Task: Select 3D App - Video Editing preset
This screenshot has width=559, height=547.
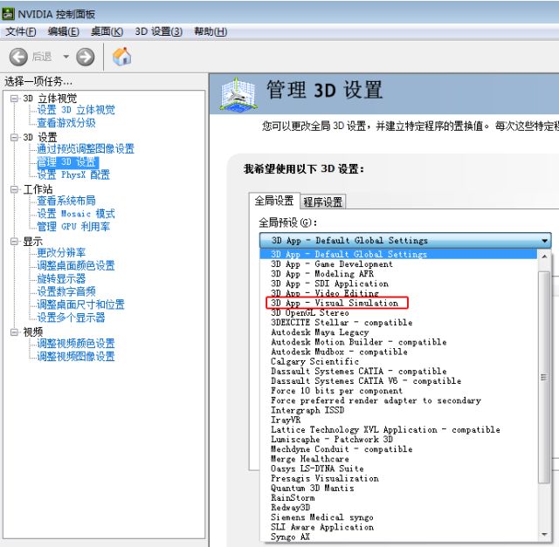Action: [x=398, y=293]
